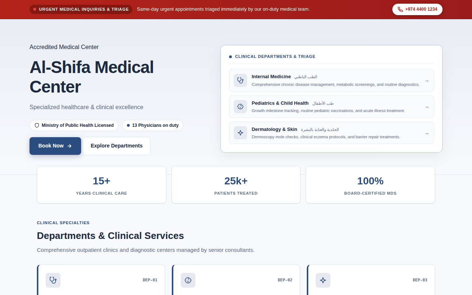Click the DEP-01 label

click(150, 280)
